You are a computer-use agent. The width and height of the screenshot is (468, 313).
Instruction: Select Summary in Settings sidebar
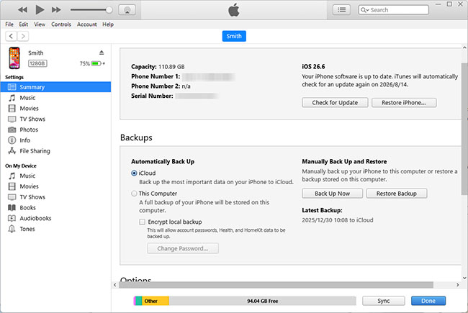point(55,87)
